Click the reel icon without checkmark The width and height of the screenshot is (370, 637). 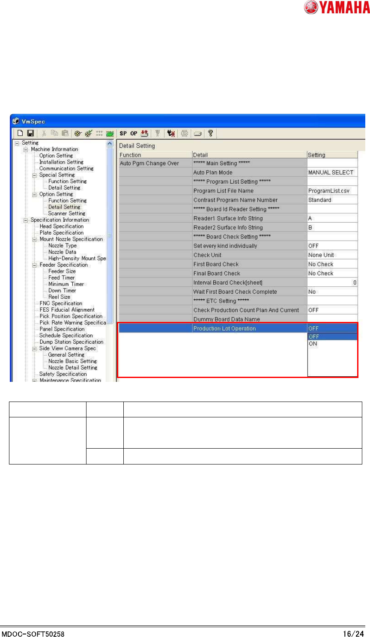pos(78,134)
